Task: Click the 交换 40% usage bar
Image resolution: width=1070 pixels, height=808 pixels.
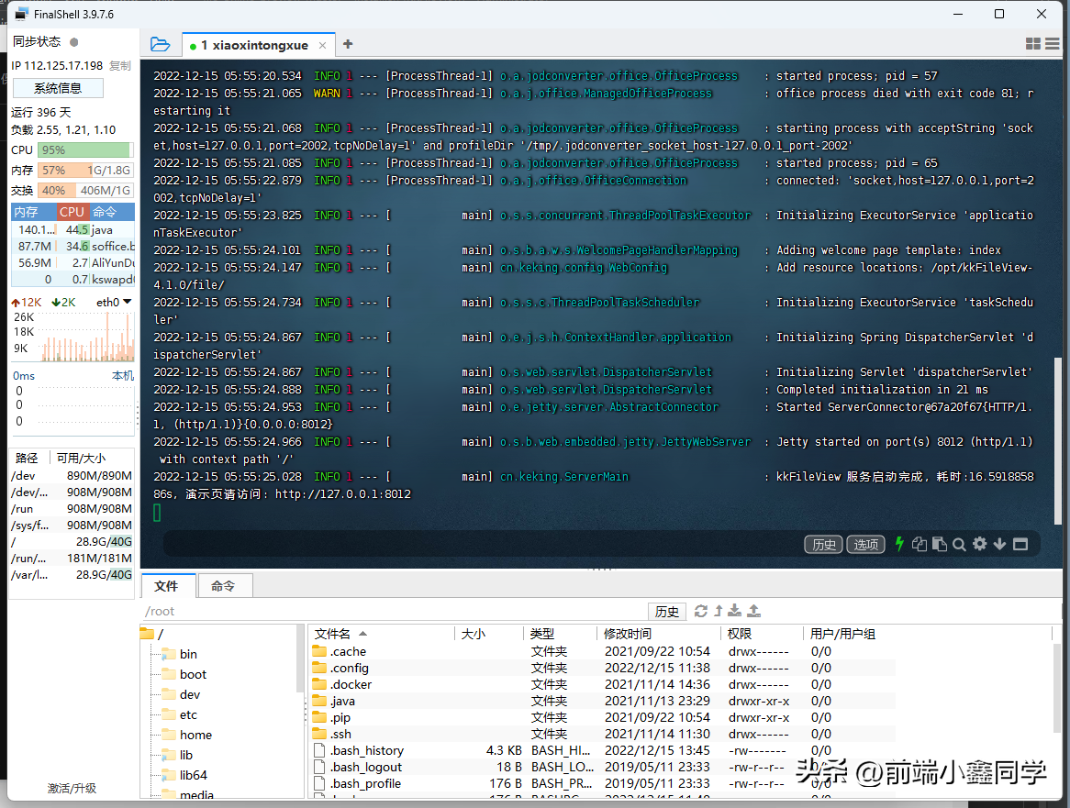Action: pyautogui.click(x=85, y=191)
